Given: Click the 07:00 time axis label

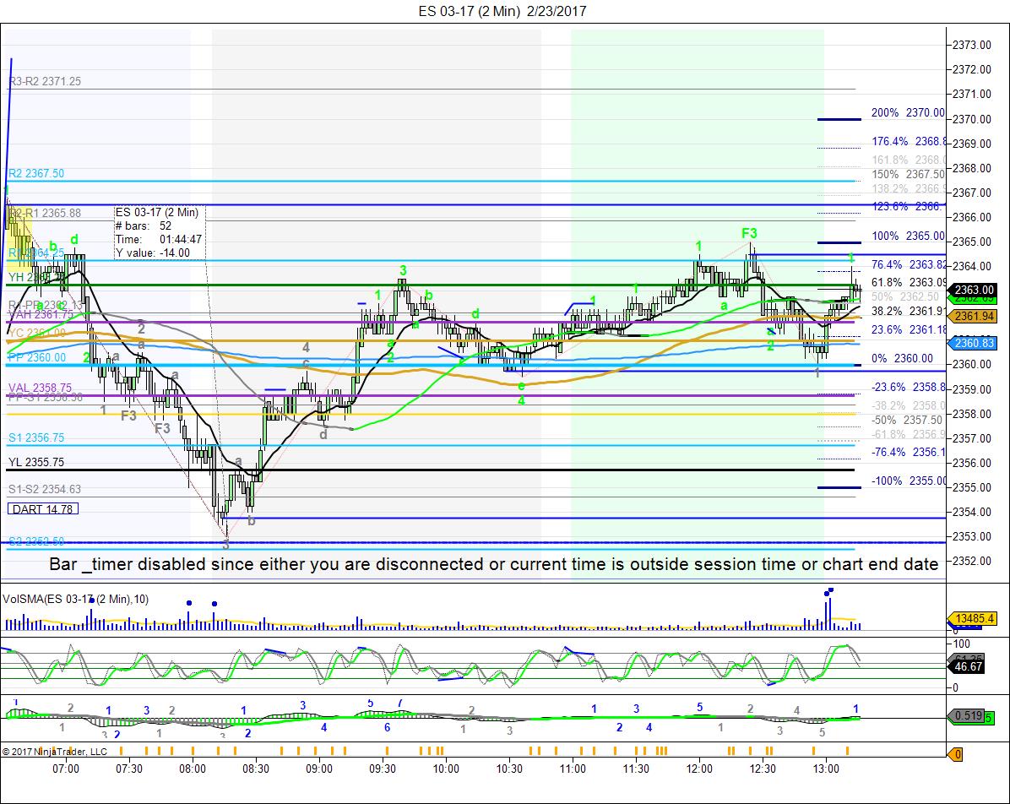Looking at the screenshot, I should coord(66,769).
